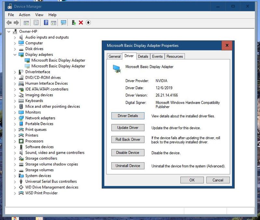Expand the Monitors category
260x220 pixels.
(x=15, y=112)
